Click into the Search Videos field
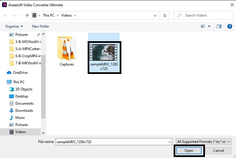 (x=203, y=16)
